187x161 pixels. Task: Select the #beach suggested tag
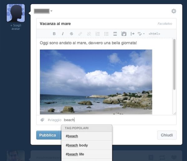click(72, 136)
